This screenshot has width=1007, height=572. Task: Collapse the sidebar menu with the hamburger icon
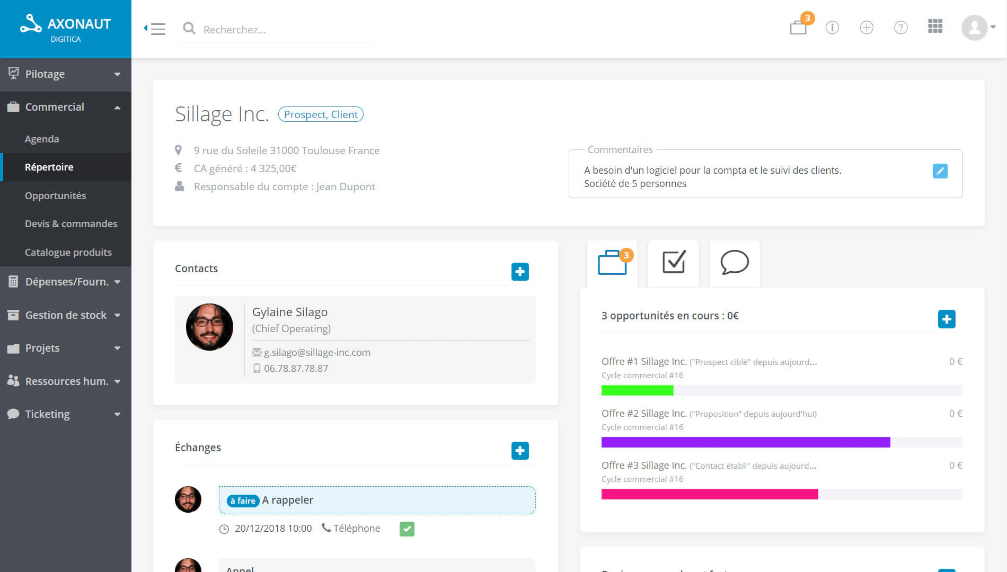point(155,29)
